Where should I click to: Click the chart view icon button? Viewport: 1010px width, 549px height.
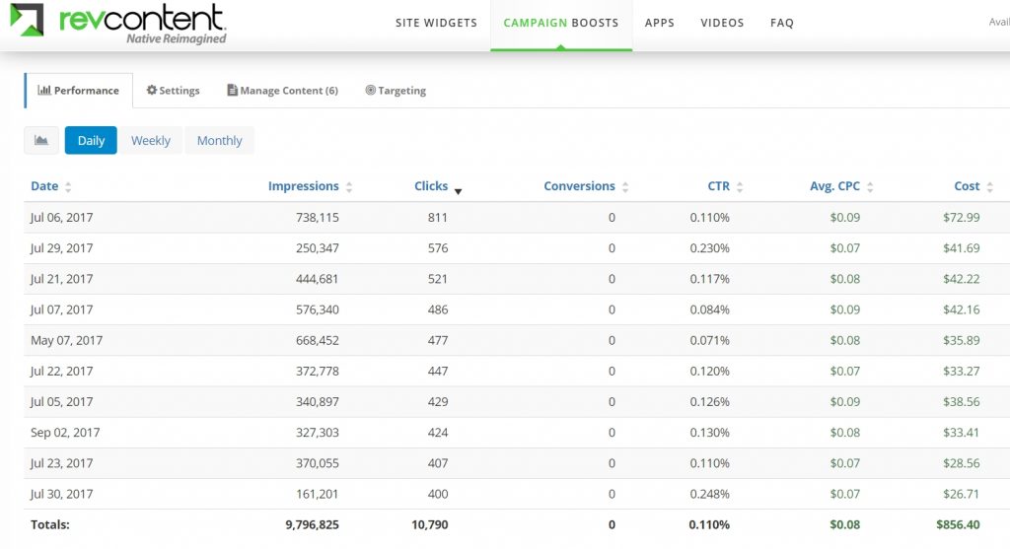click(x=41, y=141)
